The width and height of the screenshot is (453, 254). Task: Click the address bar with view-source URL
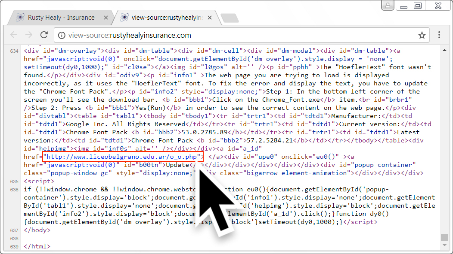(242, 35)
